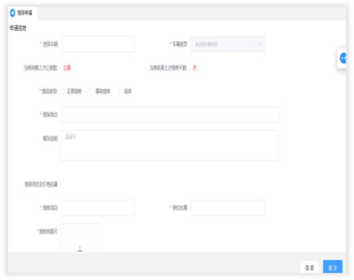Select the 事故维修 radio button
Viewport: 354px width, 280px height.
tap(91, 91)
